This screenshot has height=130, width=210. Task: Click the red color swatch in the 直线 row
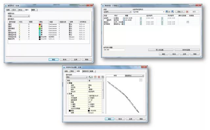click(x=40, y=24)
